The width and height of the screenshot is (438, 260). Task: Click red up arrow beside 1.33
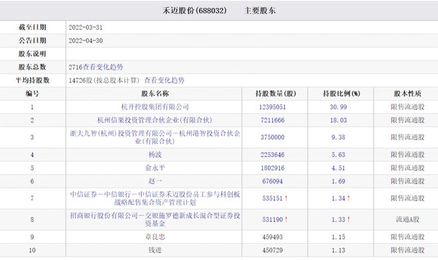(x=348, y=220)
